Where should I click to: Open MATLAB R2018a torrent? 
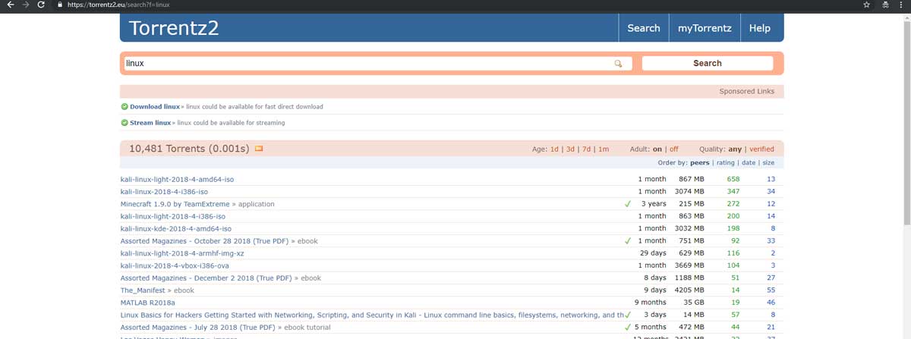[x=149, y=302]
